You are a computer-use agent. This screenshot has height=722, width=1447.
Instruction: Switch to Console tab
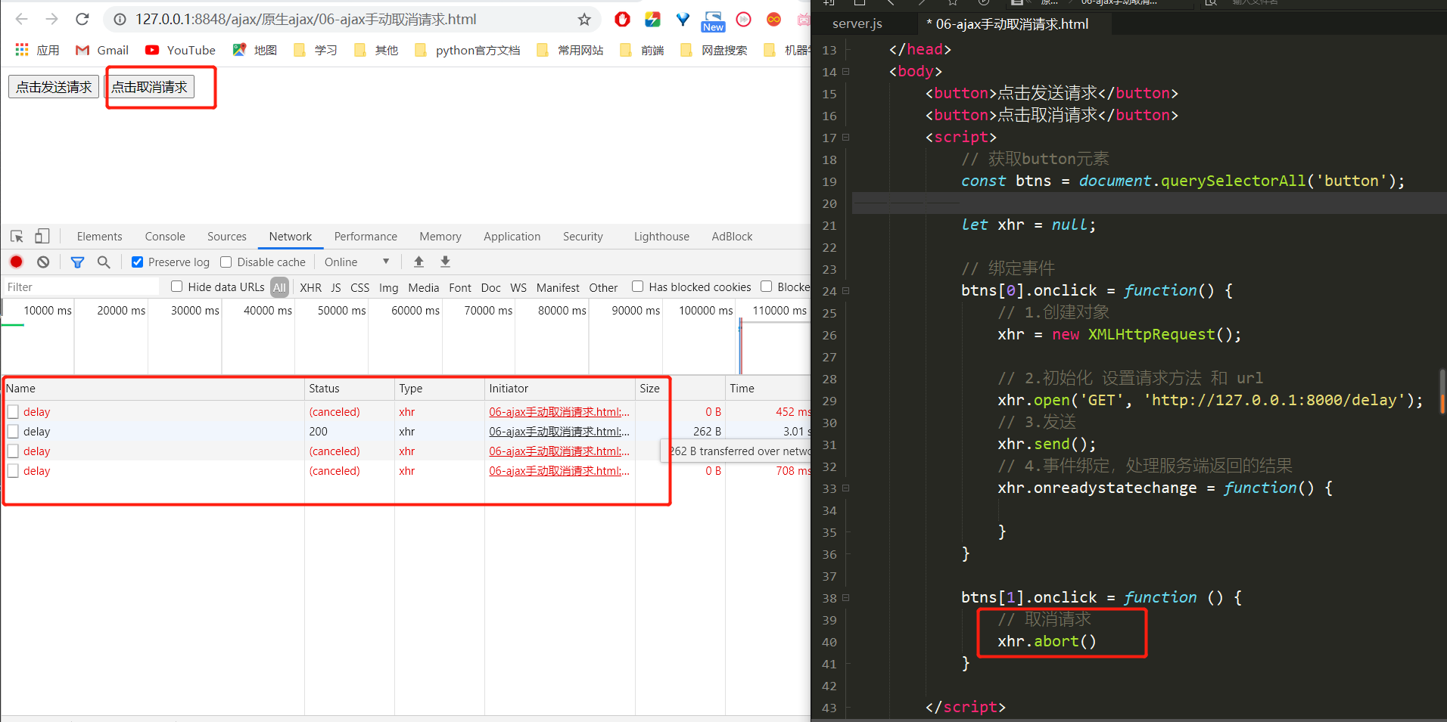coord(165,237)
